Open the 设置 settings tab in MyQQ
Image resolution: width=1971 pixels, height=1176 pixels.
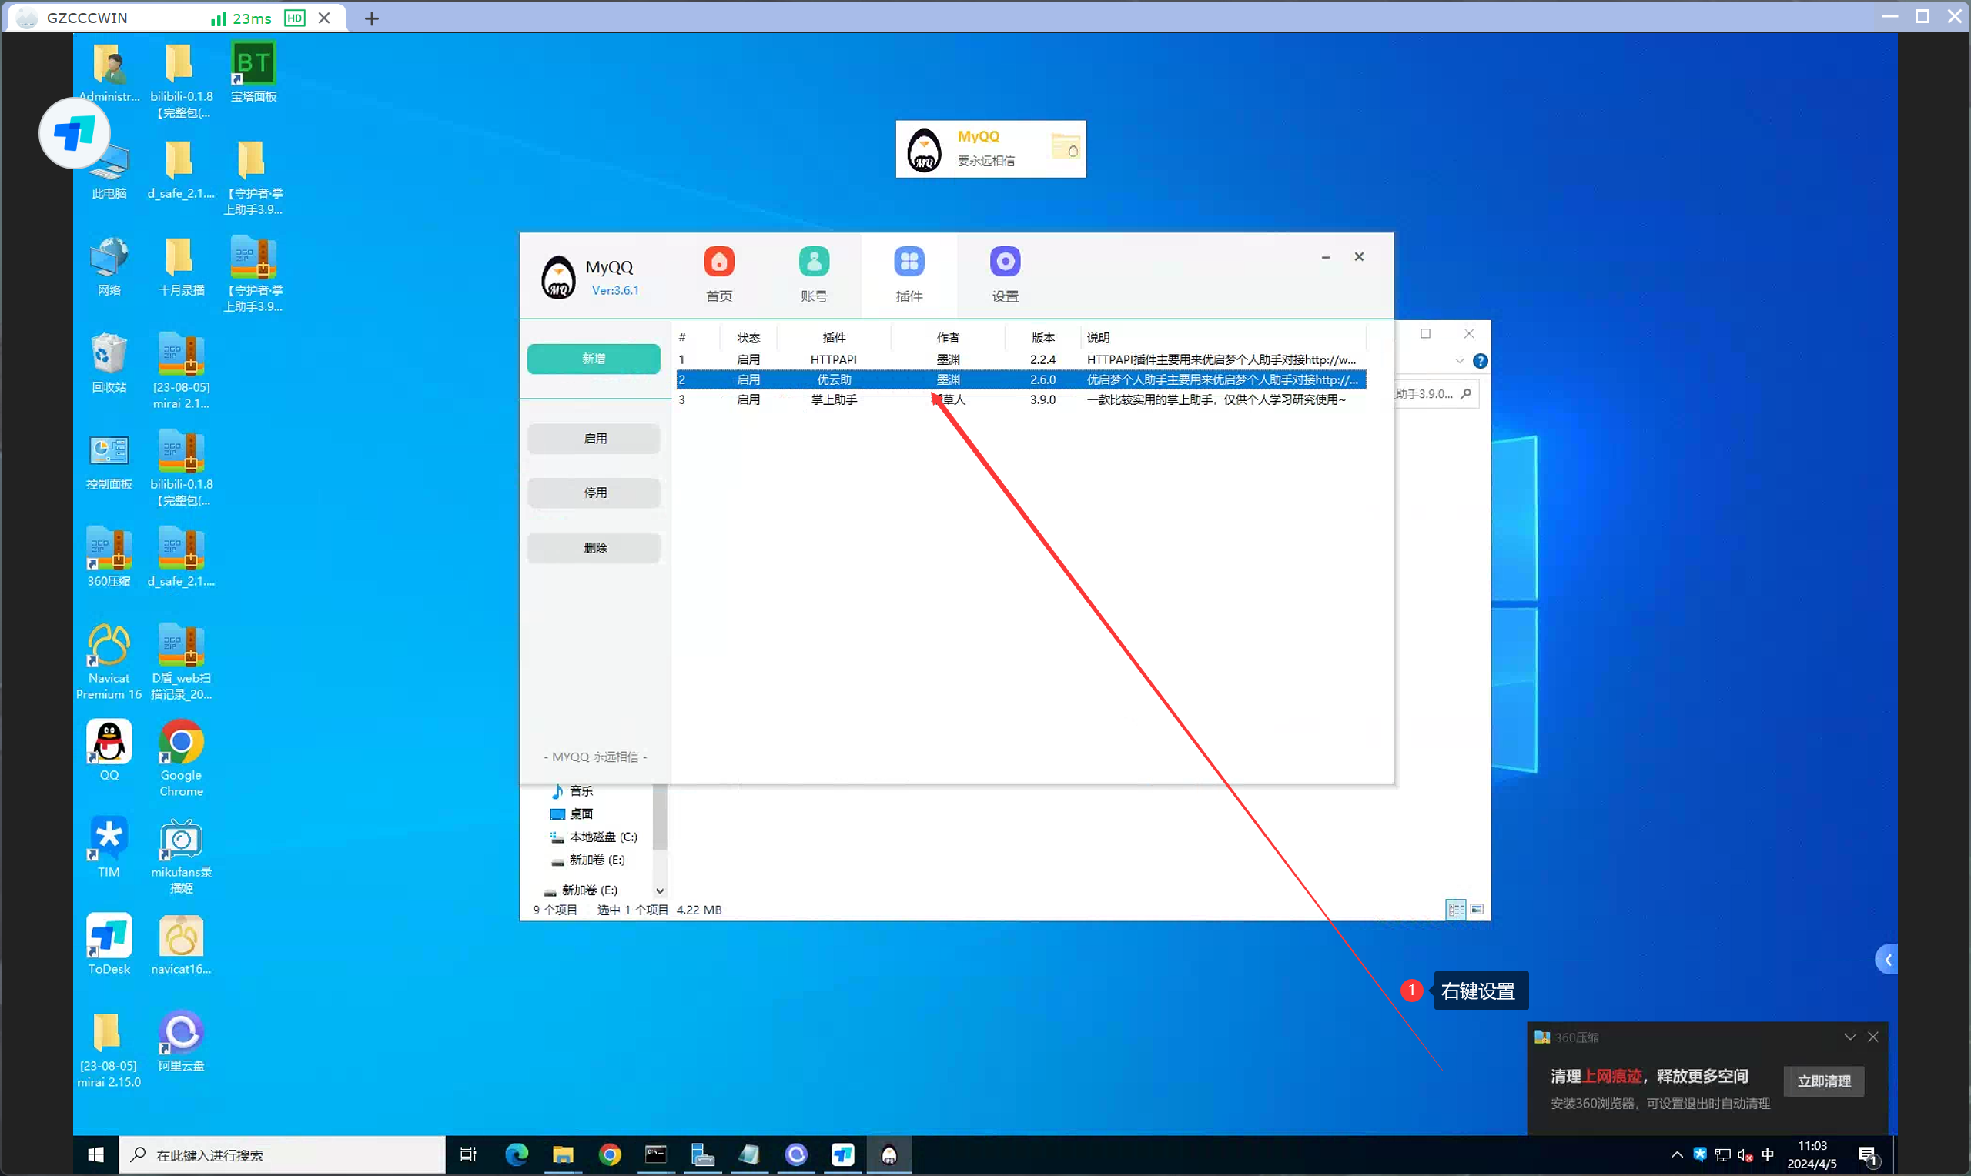click(x=1005, y=275)
